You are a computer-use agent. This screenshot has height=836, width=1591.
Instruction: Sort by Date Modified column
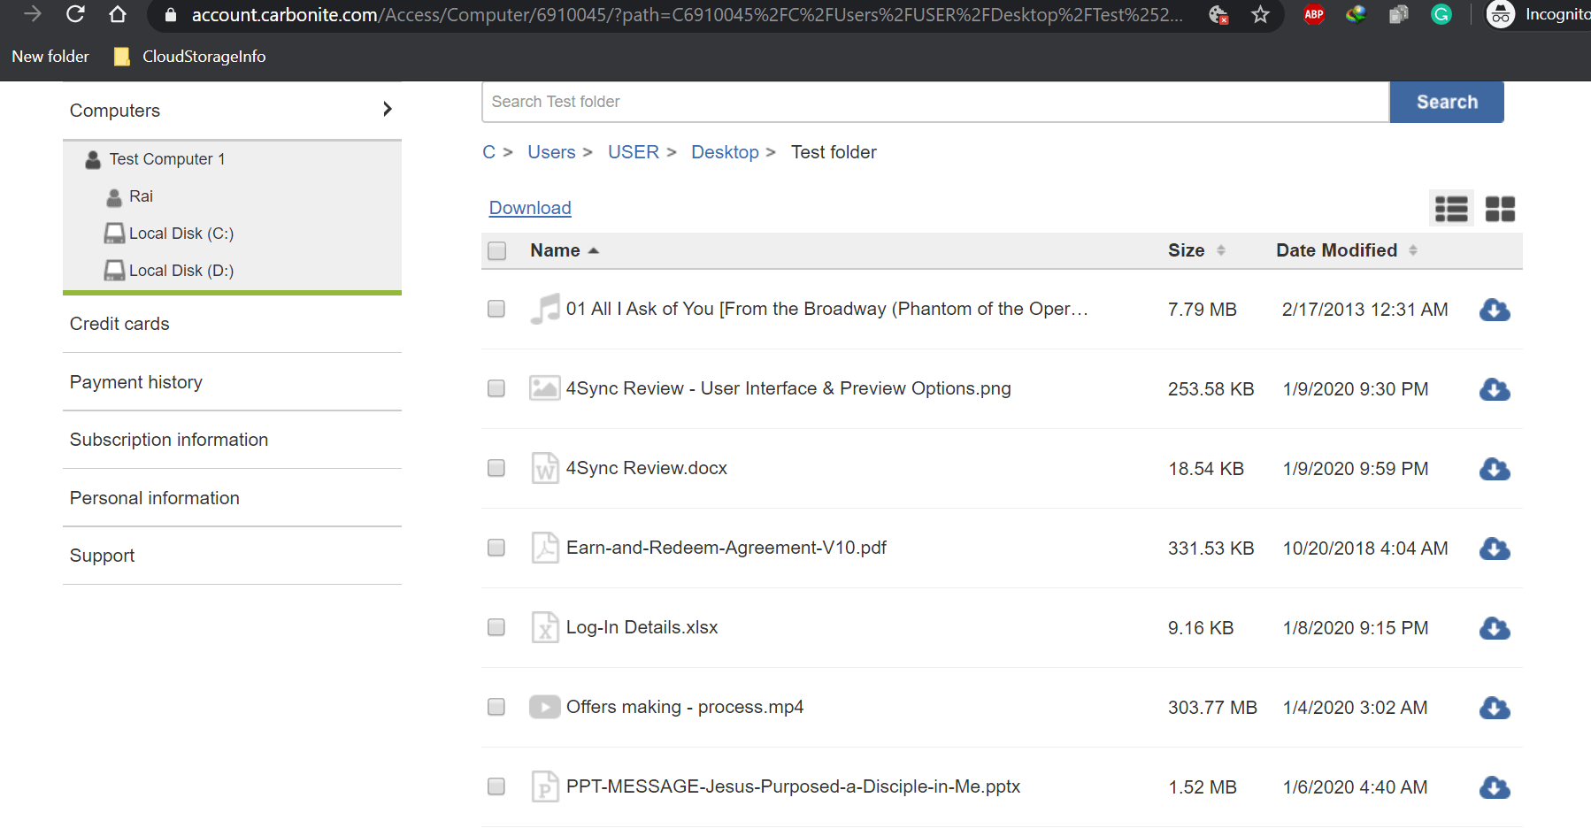click(x=1337, y=250)
